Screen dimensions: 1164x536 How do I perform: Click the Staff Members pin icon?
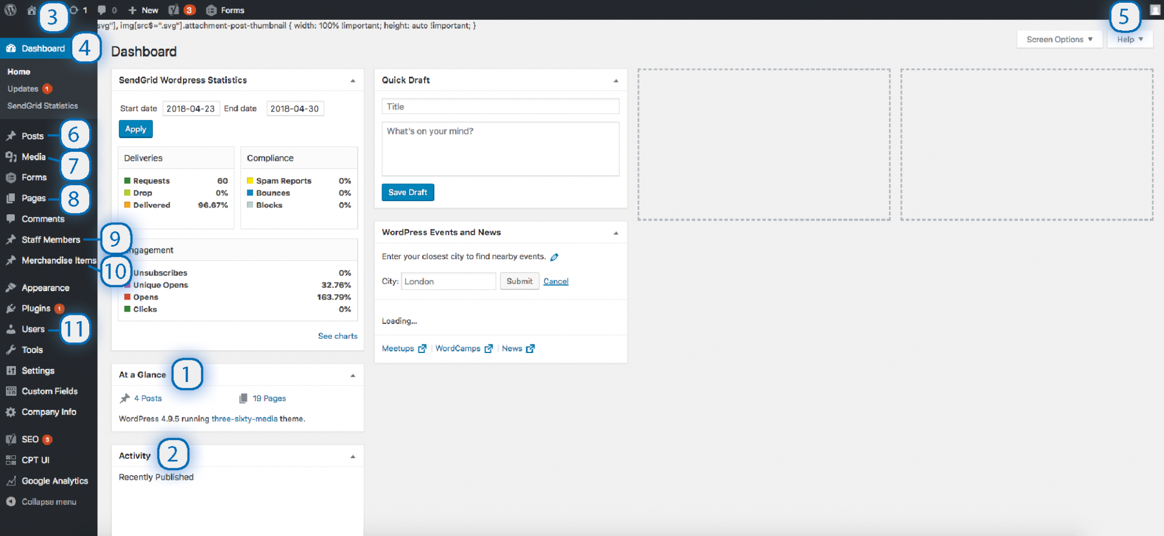point(11,239)
